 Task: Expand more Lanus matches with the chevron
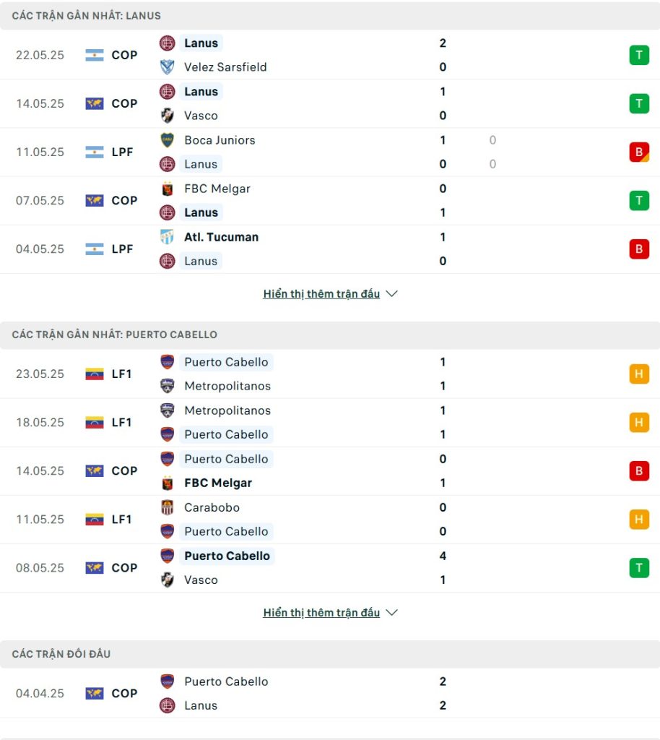[392, 293]
